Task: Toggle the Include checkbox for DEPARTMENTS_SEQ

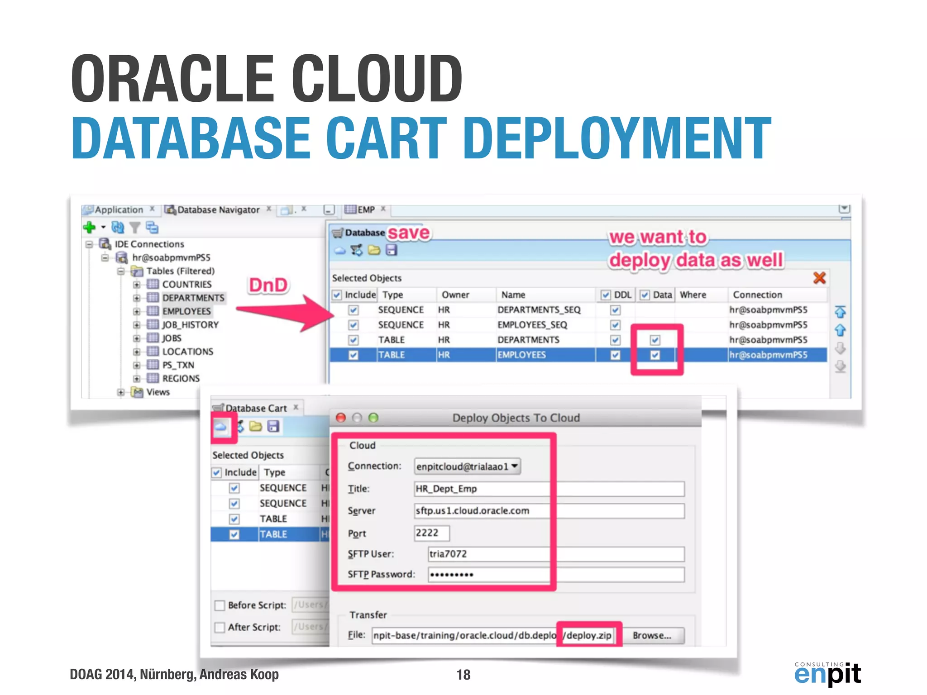Action: coord(354,310)
